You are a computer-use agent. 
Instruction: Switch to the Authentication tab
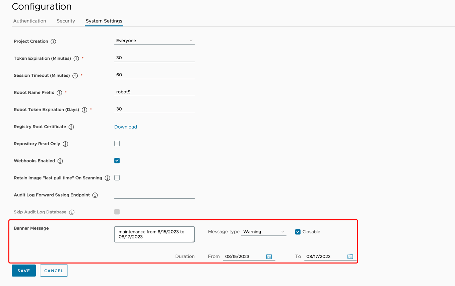point(29,21)
